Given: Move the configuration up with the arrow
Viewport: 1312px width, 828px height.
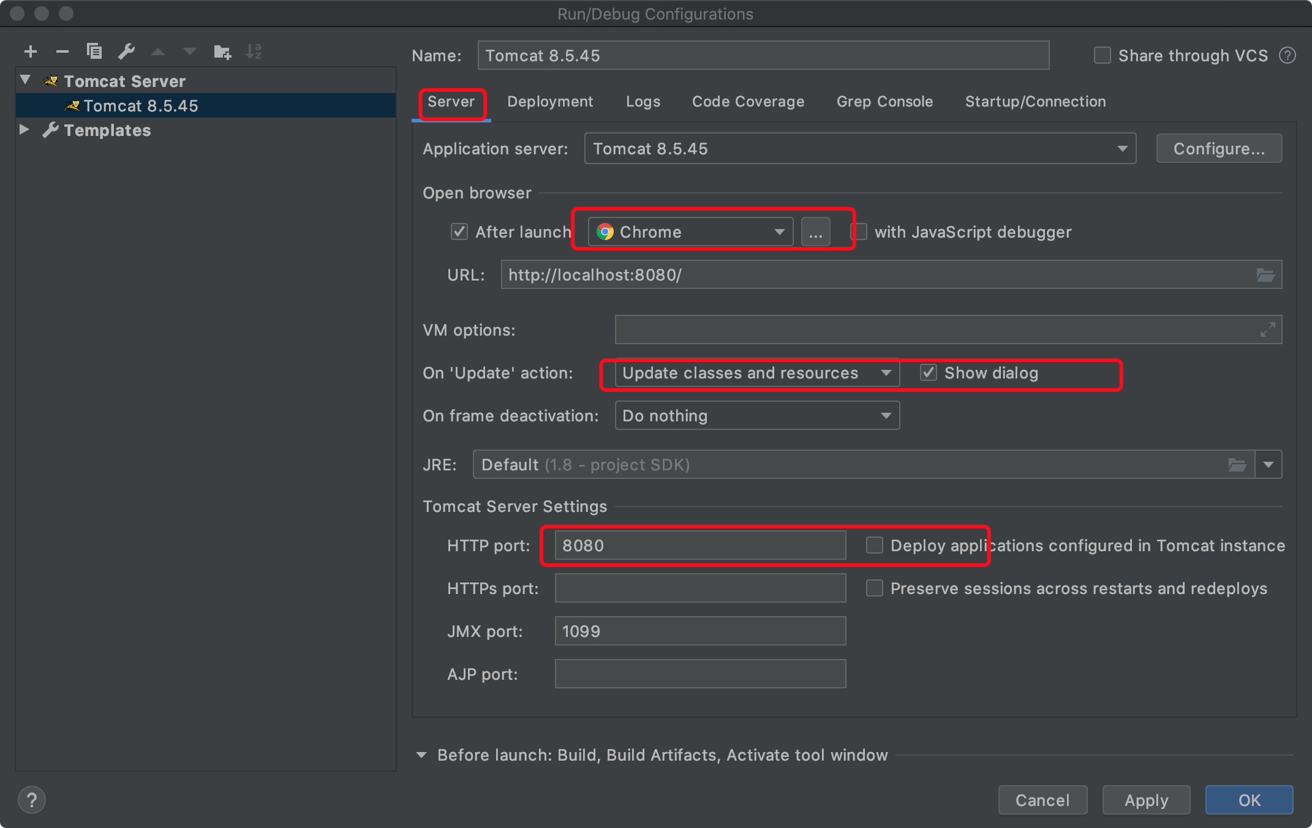Looking at the screenshot, I should click(x=158, y=51).
